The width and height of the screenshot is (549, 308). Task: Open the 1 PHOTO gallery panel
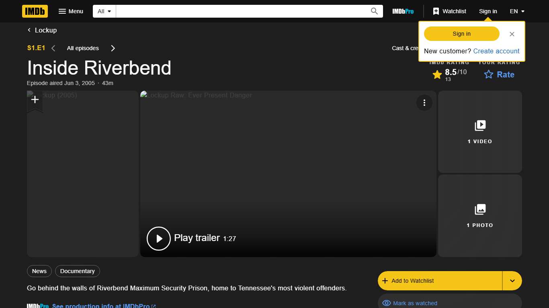click(480, 216)
